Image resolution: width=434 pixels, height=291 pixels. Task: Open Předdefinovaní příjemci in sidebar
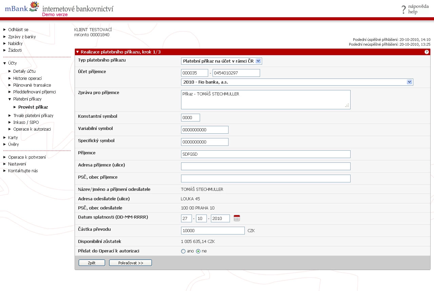pyautogui.click(x=34, y=92)
